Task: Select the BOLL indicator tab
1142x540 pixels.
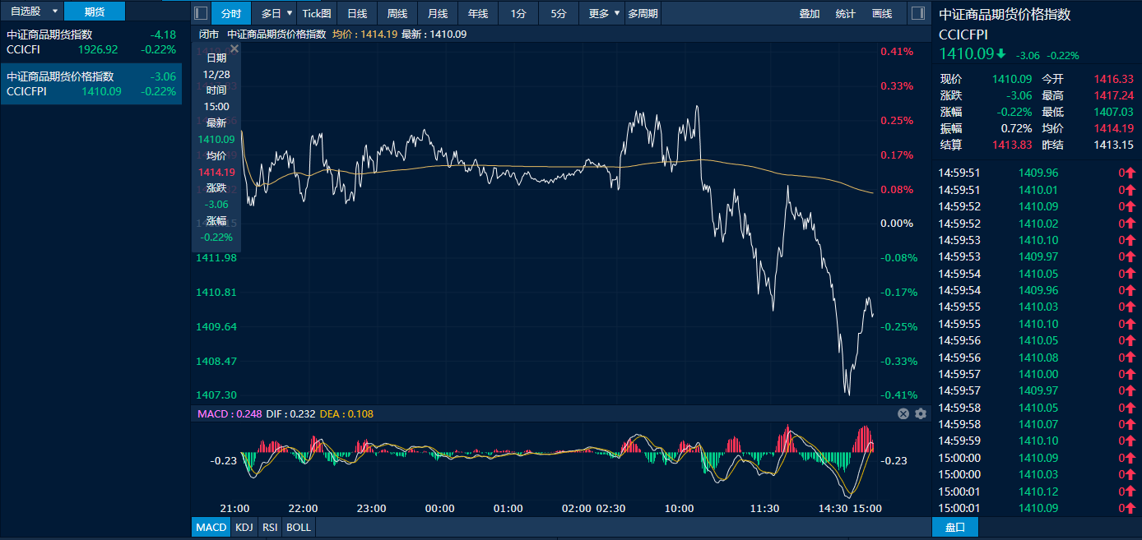Action: coord(298,527)
